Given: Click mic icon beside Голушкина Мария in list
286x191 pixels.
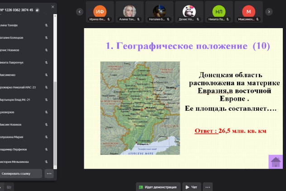Looking at the screenshot, I should click(46, 137).
